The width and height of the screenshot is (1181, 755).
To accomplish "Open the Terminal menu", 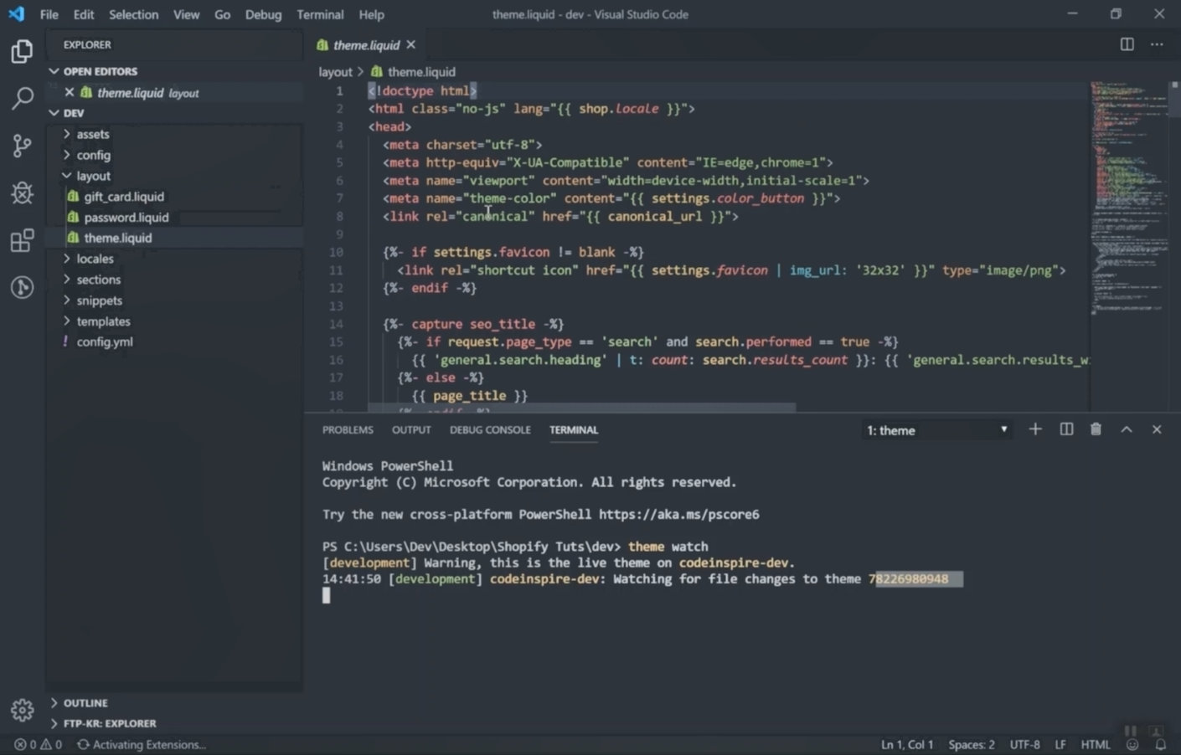I will tap(320, 14).
